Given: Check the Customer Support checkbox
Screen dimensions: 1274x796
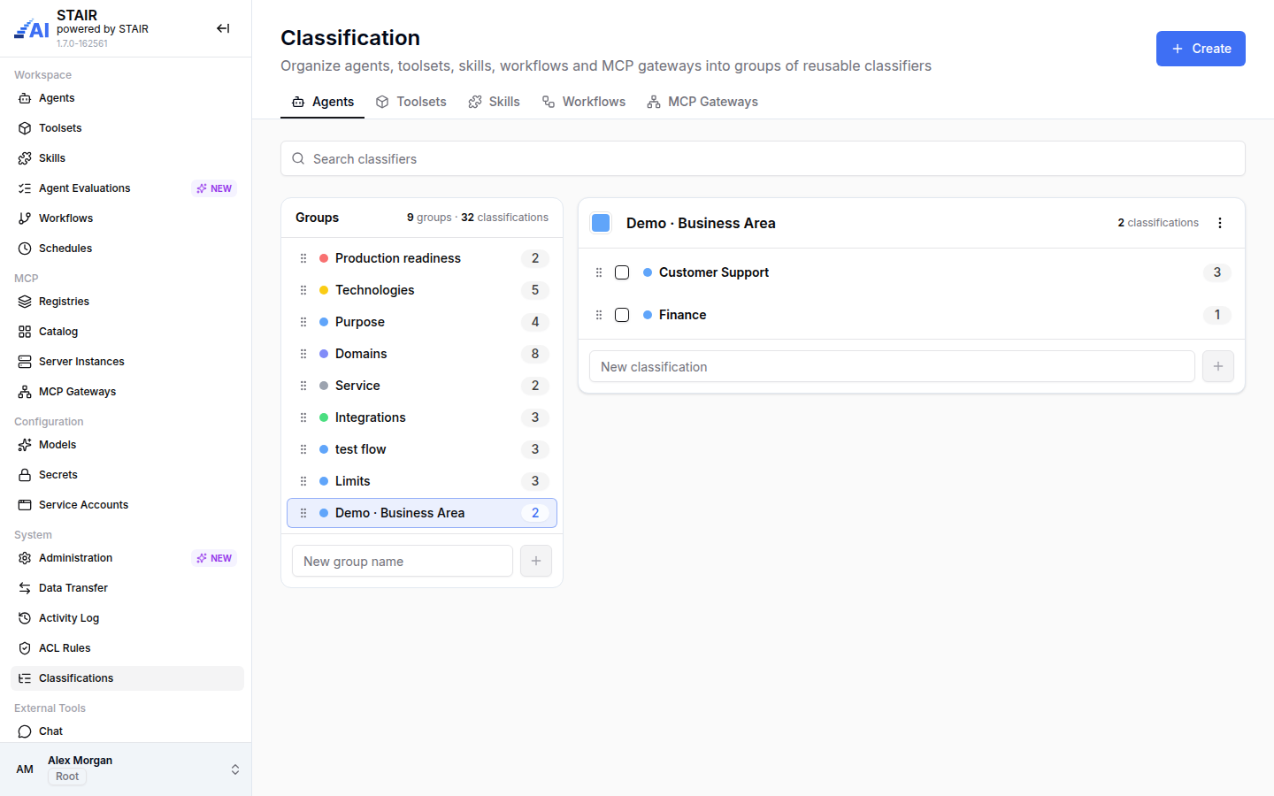Looking at the screenshot, I should [622, 272].
